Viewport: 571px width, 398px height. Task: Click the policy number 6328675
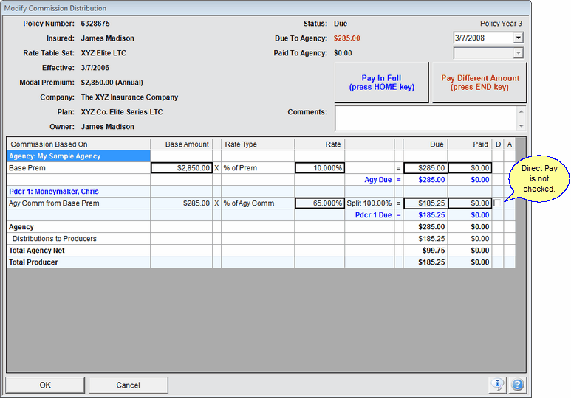click(x=95, y=24)
